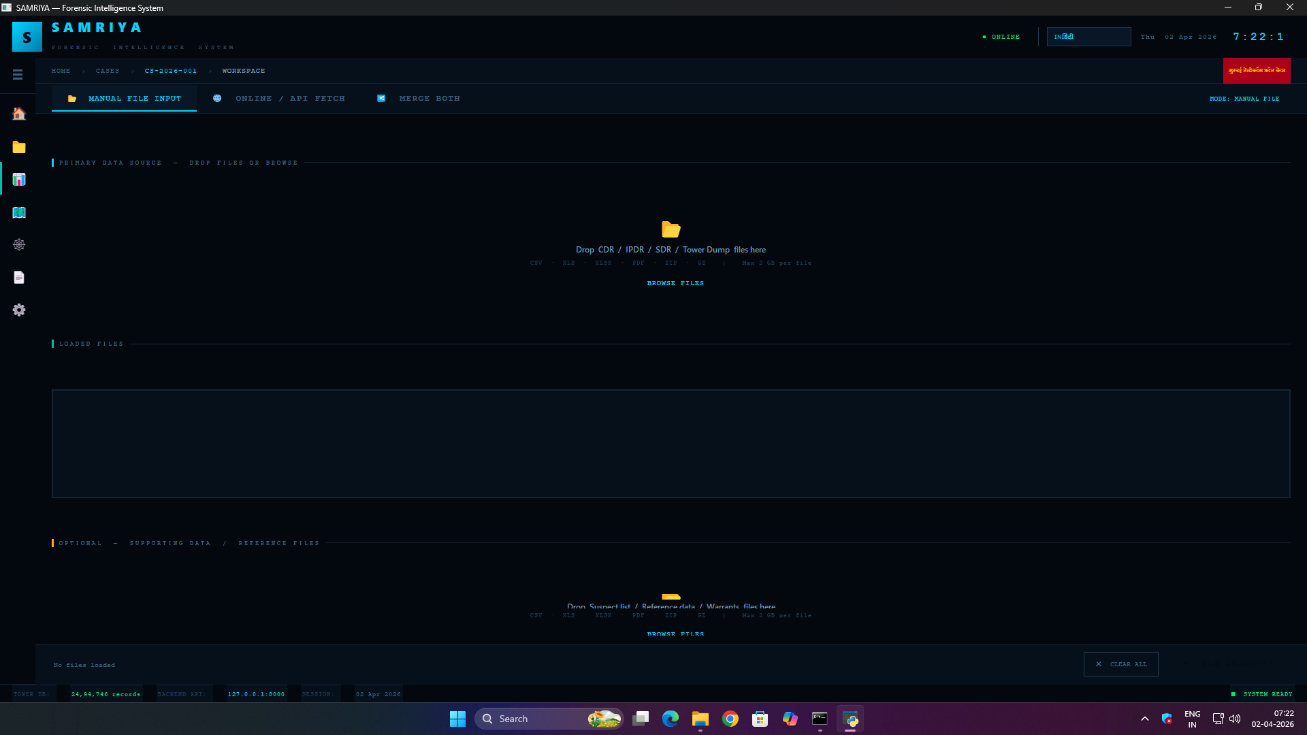Open the hamburger menu in sidebar
1307x735 pixels.
[x=18, y=74]
